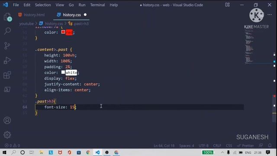
Task: Open the terminal-style panel icon in activity bar
Action: coord(7,89)
